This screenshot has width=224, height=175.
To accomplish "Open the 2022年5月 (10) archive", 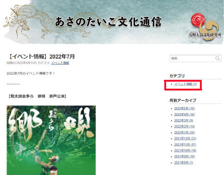I will [x=184, y=109].
